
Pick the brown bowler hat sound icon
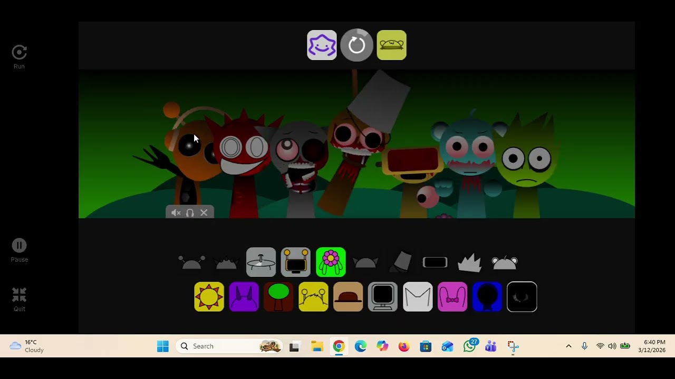coord(348,297)
